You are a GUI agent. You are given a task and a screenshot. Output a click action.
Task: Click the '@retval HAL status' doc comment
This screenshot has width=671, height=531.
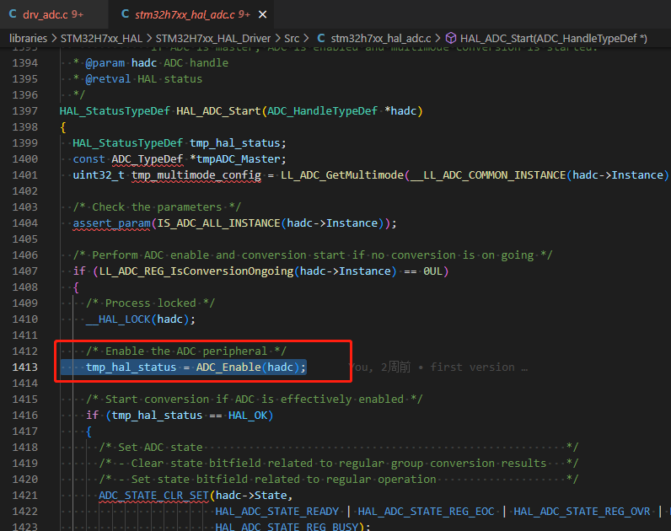coord(137,79)
